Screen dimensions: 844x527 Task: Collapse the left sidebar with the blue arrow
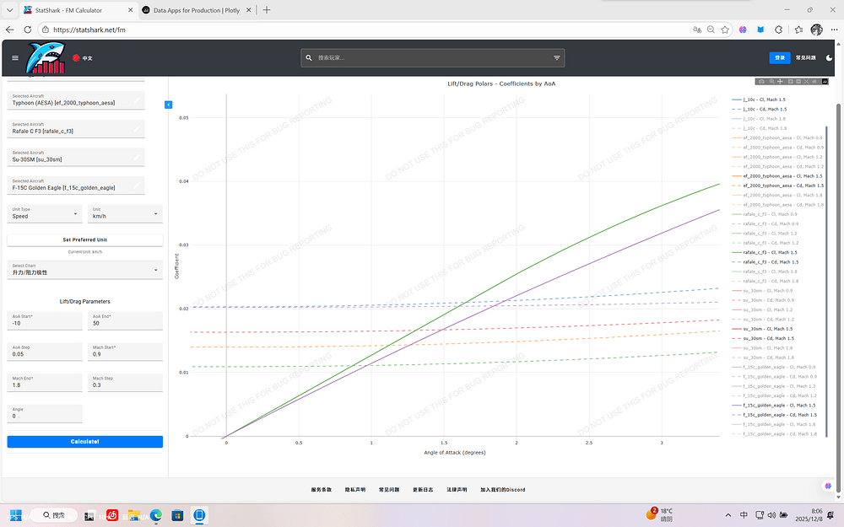click(168, 104)
